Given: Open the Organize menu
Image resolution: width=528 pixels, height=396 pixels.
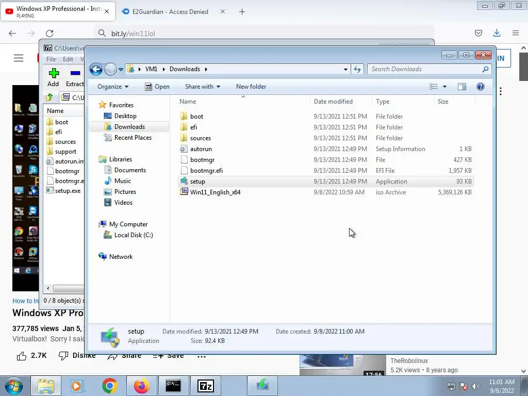Looking at the screenshot, I should (113, 87).
